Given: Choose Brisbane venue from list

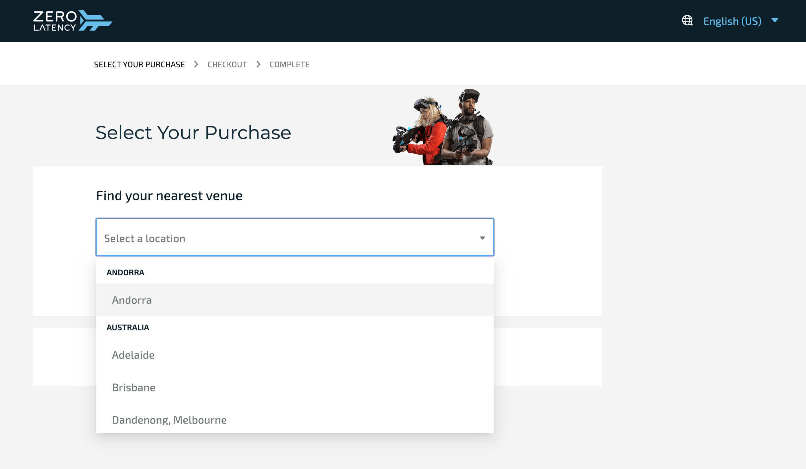Looking at the screenshot, I should 295,387.
